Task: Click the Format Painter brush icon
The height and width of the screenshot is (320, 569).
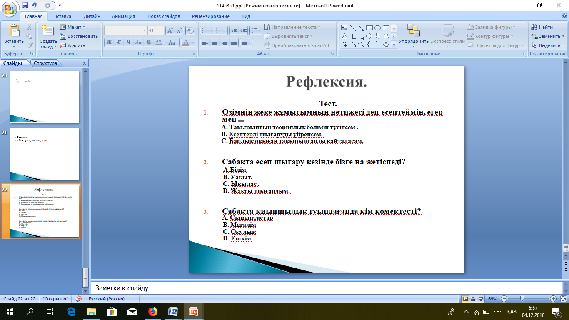Action: pyautogui.click(x=30, y=45)
